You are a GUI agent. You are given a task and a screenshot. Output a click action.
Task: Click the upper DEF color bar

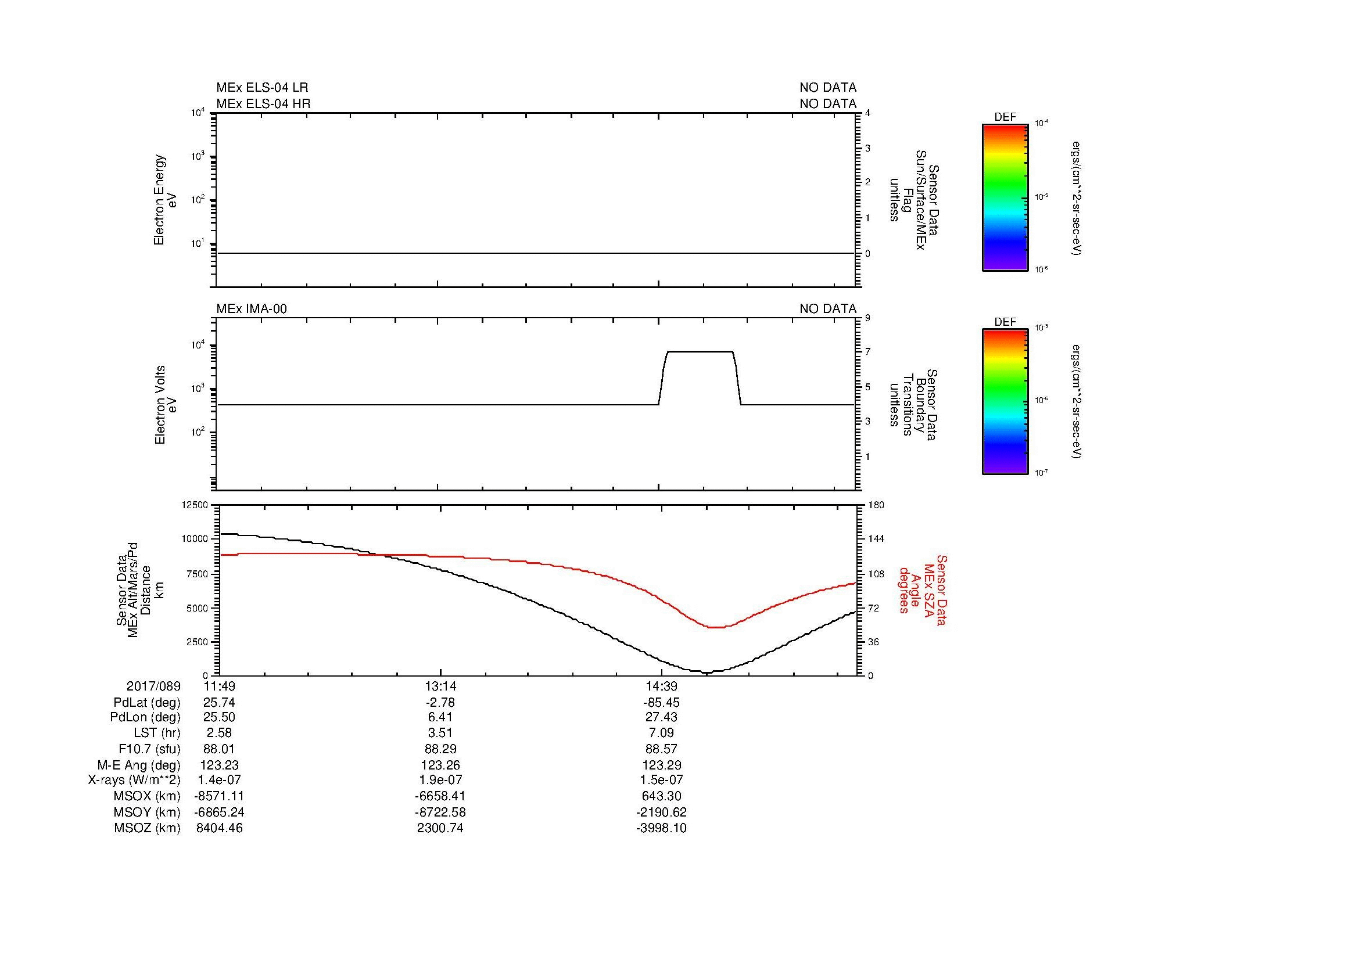click(1005, 197)
